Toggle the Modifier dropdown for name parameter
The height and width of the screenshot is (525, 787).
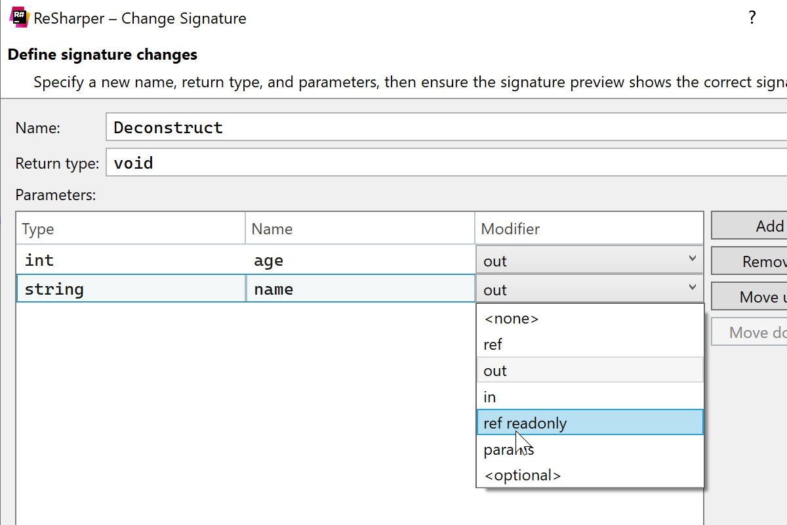click(589, 289)
